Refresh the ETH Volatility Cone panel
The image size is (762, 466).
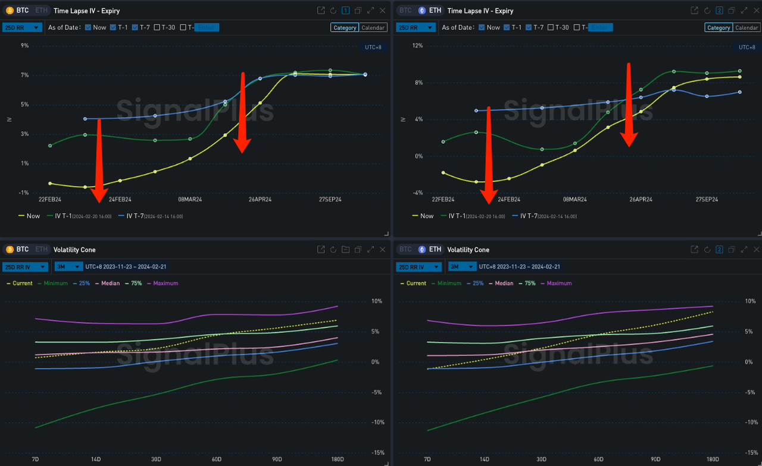point(707,250)
